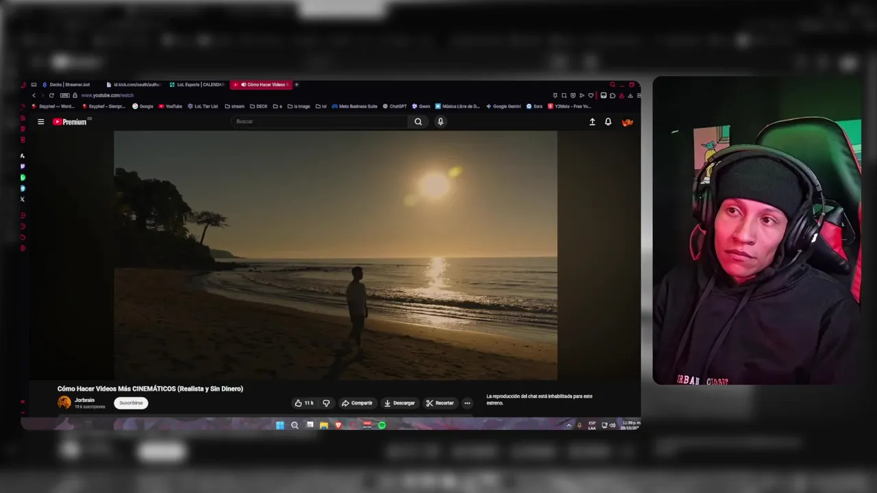This screenshot has width=877, height=493.
Task: Open the Qwen bookmark
Action: 421,106
